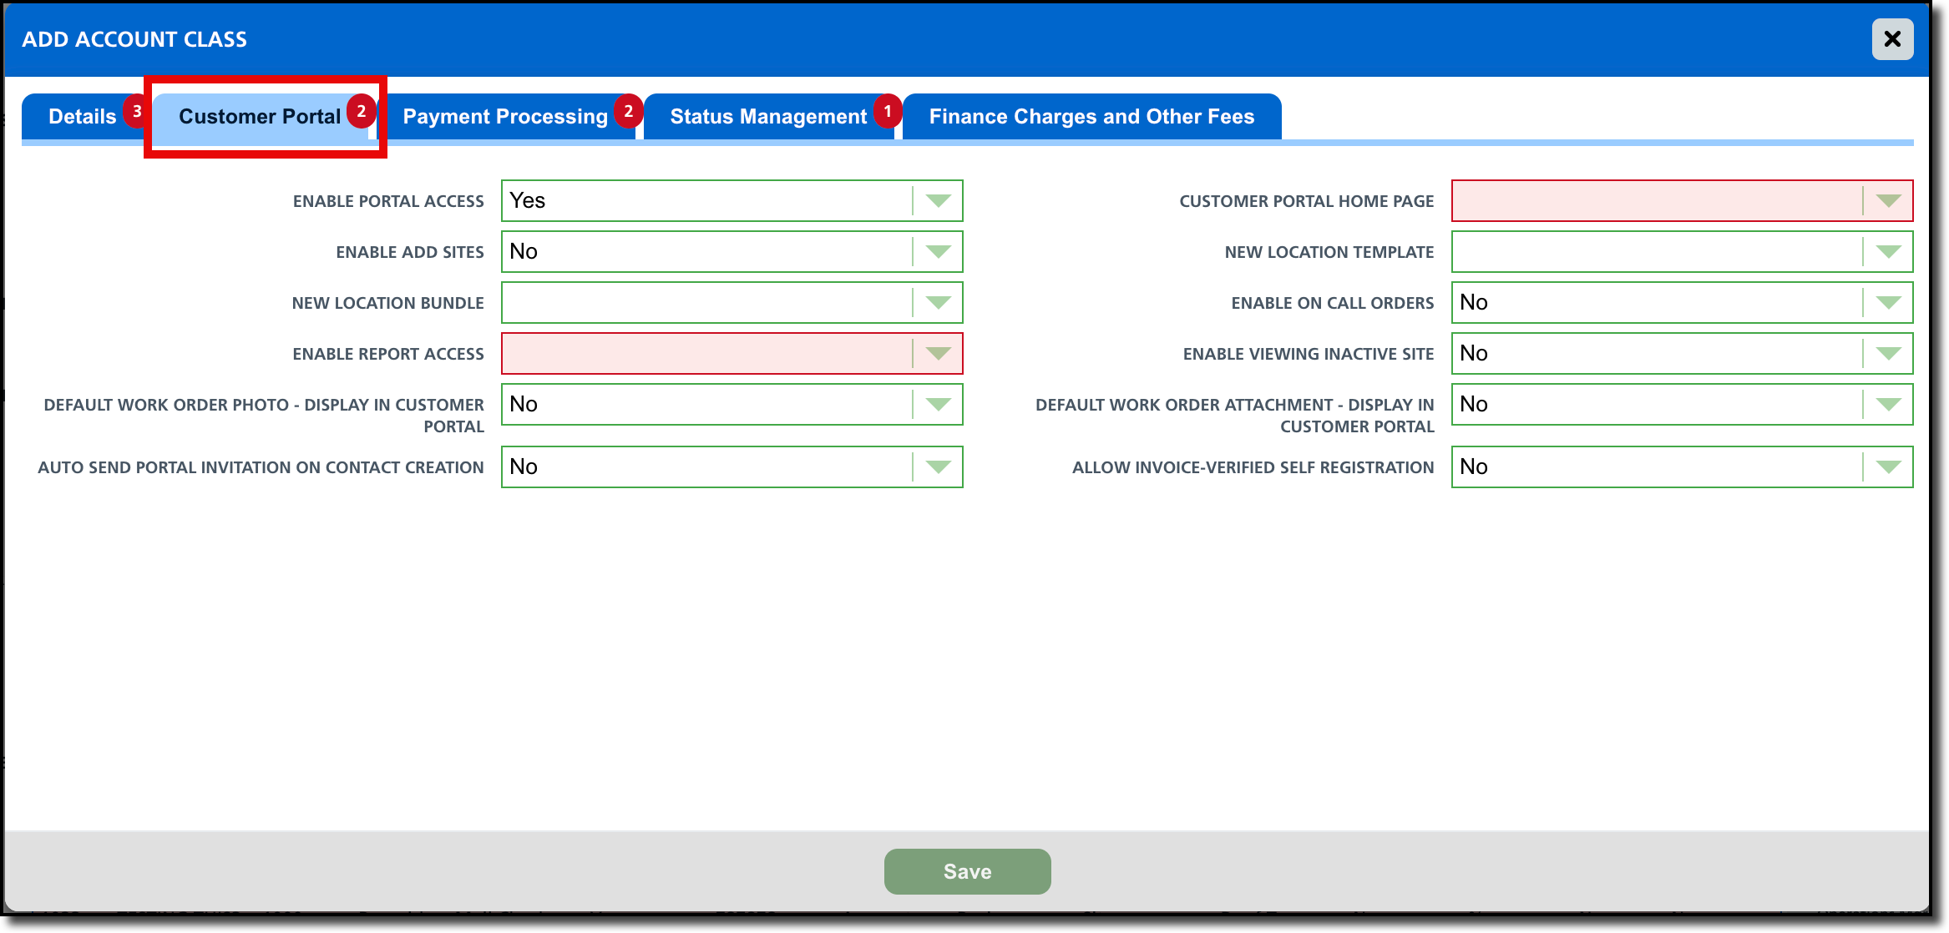
Task: Expand New Location Bundle dropdown
Action: click(x=938, y=303)
